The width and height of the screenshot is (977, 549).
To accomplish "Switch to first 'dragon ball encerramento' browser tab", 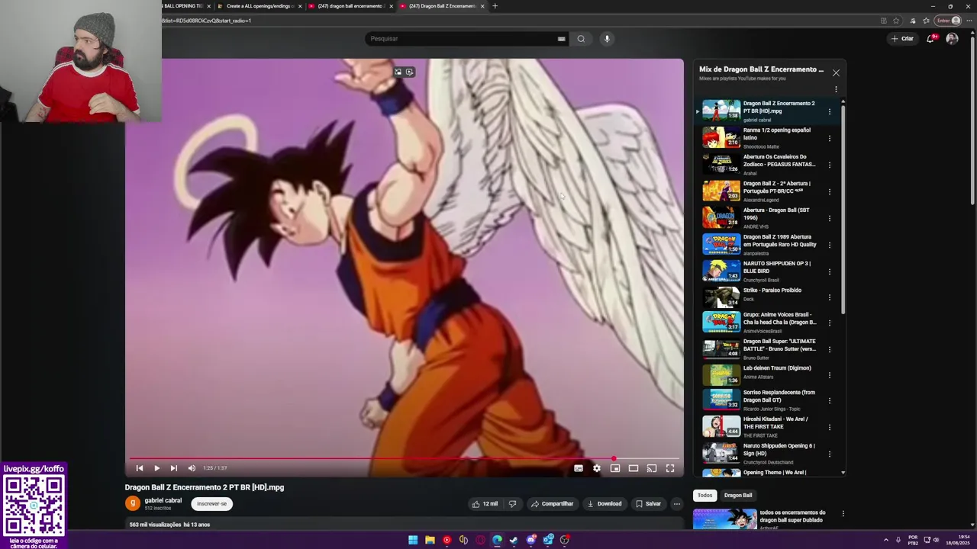I will click(350, 6).
